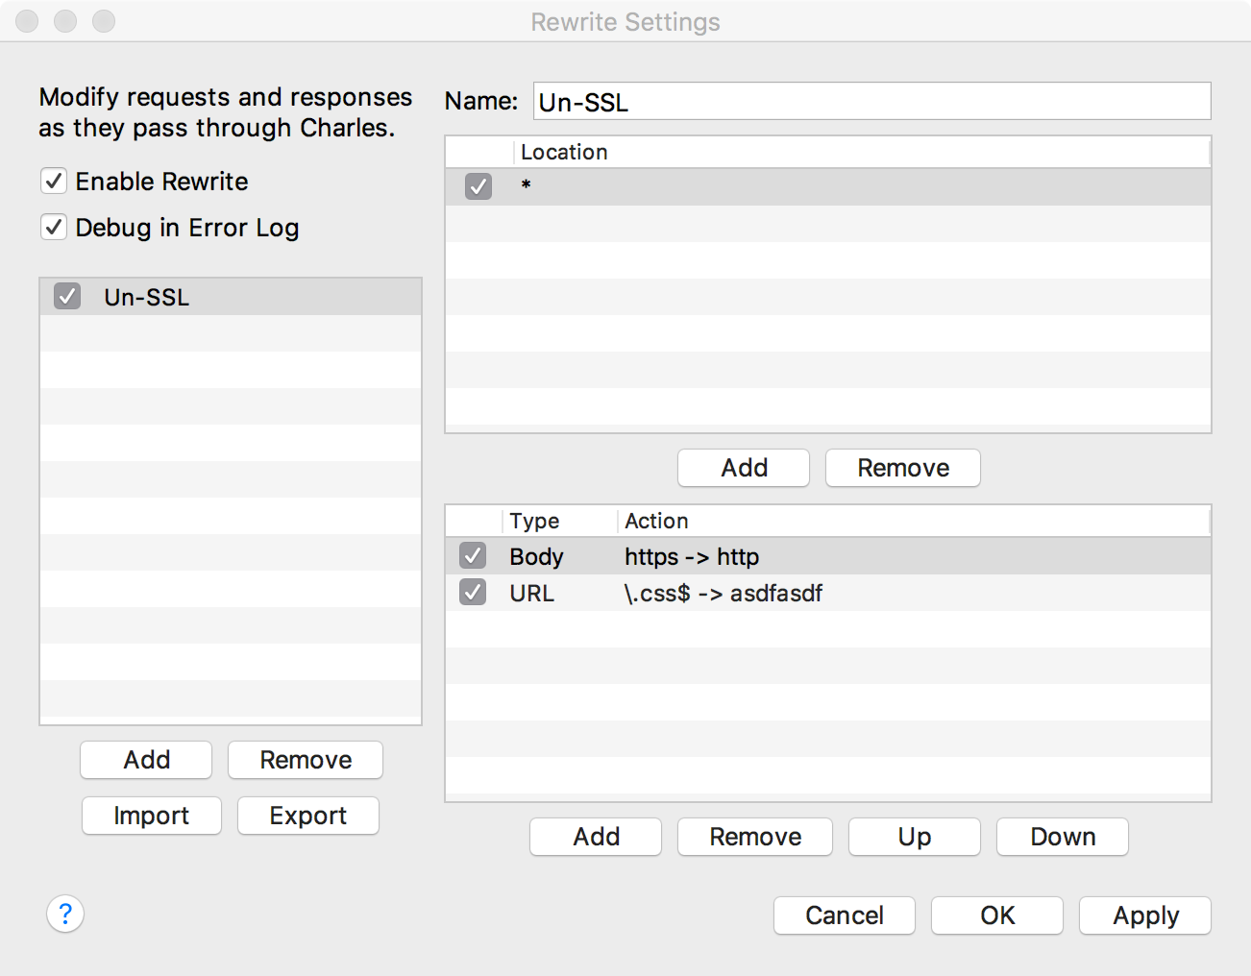Select the URL rewrite rule row
This screenshot has width=1251, height=976.
point(721,593)
